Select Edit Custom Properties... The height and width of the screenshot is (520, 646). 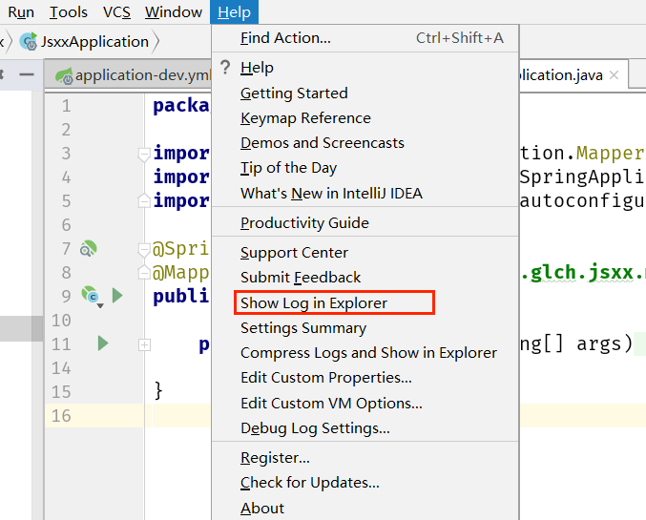point(365,378)
